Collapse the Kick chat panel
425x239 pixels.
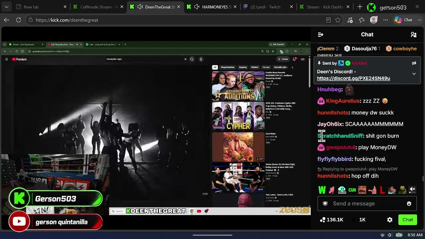tap(320, 35)
